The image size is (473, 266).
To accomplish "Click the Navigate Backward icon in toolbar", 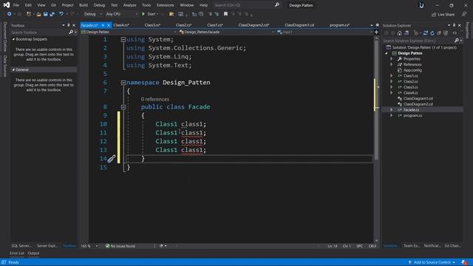I will point(10,14).
